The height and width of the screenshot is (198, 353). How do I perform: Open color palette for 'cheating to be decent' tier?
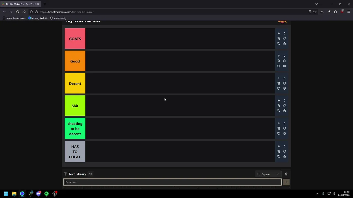(x=285, y=128)
